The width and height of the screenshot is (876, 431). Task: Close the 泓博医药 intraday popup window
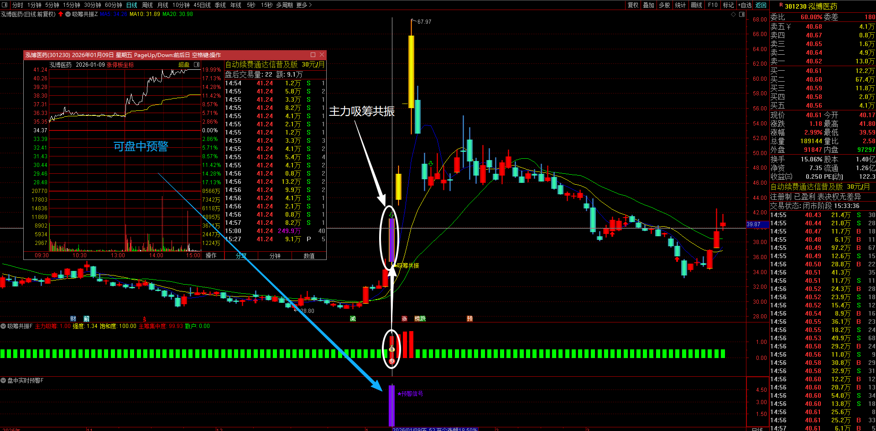[x=322, y=55]
